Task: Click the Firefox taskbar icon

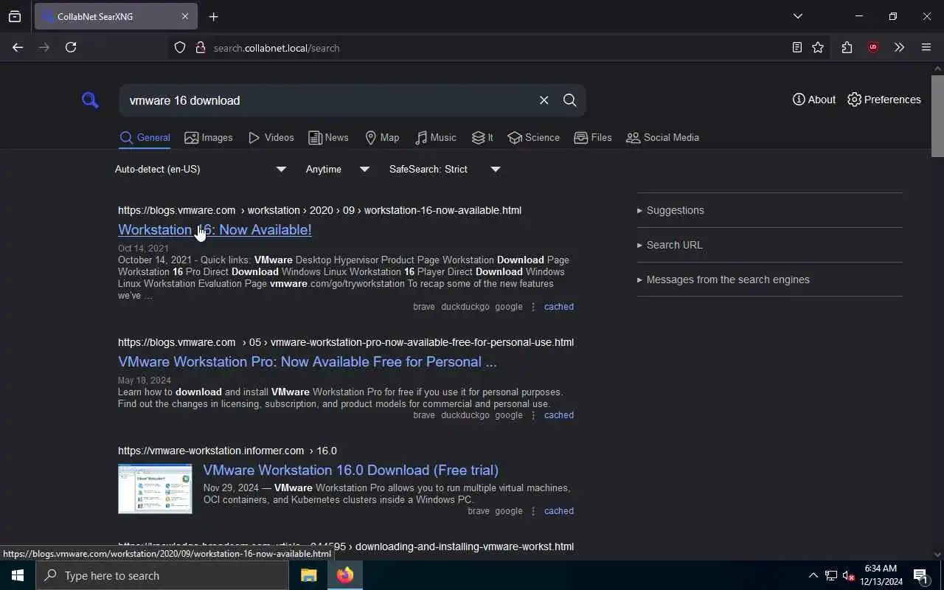Action: tap(345, 575)
